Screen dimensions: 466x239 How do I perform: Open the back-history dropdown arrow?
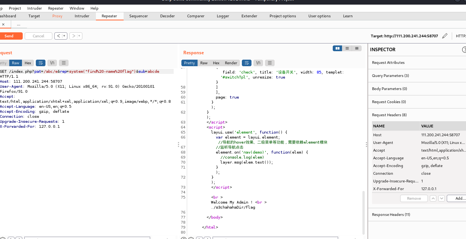(x=64, y=36)
